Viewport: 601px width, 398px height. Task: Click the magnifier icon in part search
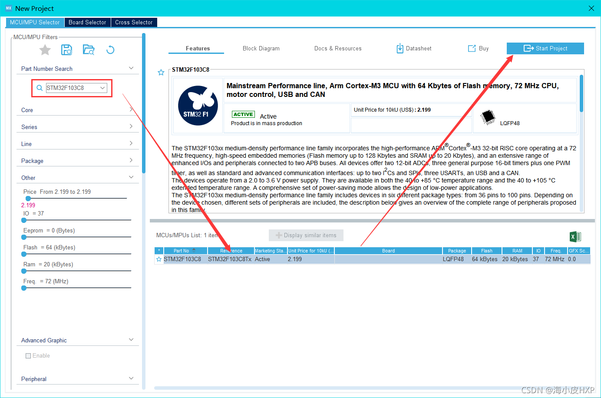point(40,88)
